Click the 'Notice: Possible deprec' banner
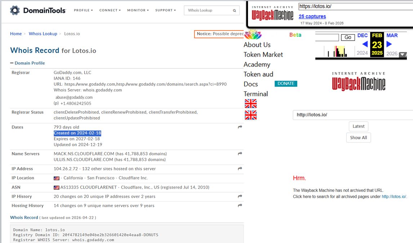 [219, 34]
